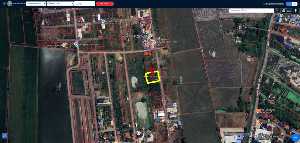The image size is (300, 143).
Task: Click the LandsMaps round emblem logo
Action: pyautogui.click(x=10, y=3)
